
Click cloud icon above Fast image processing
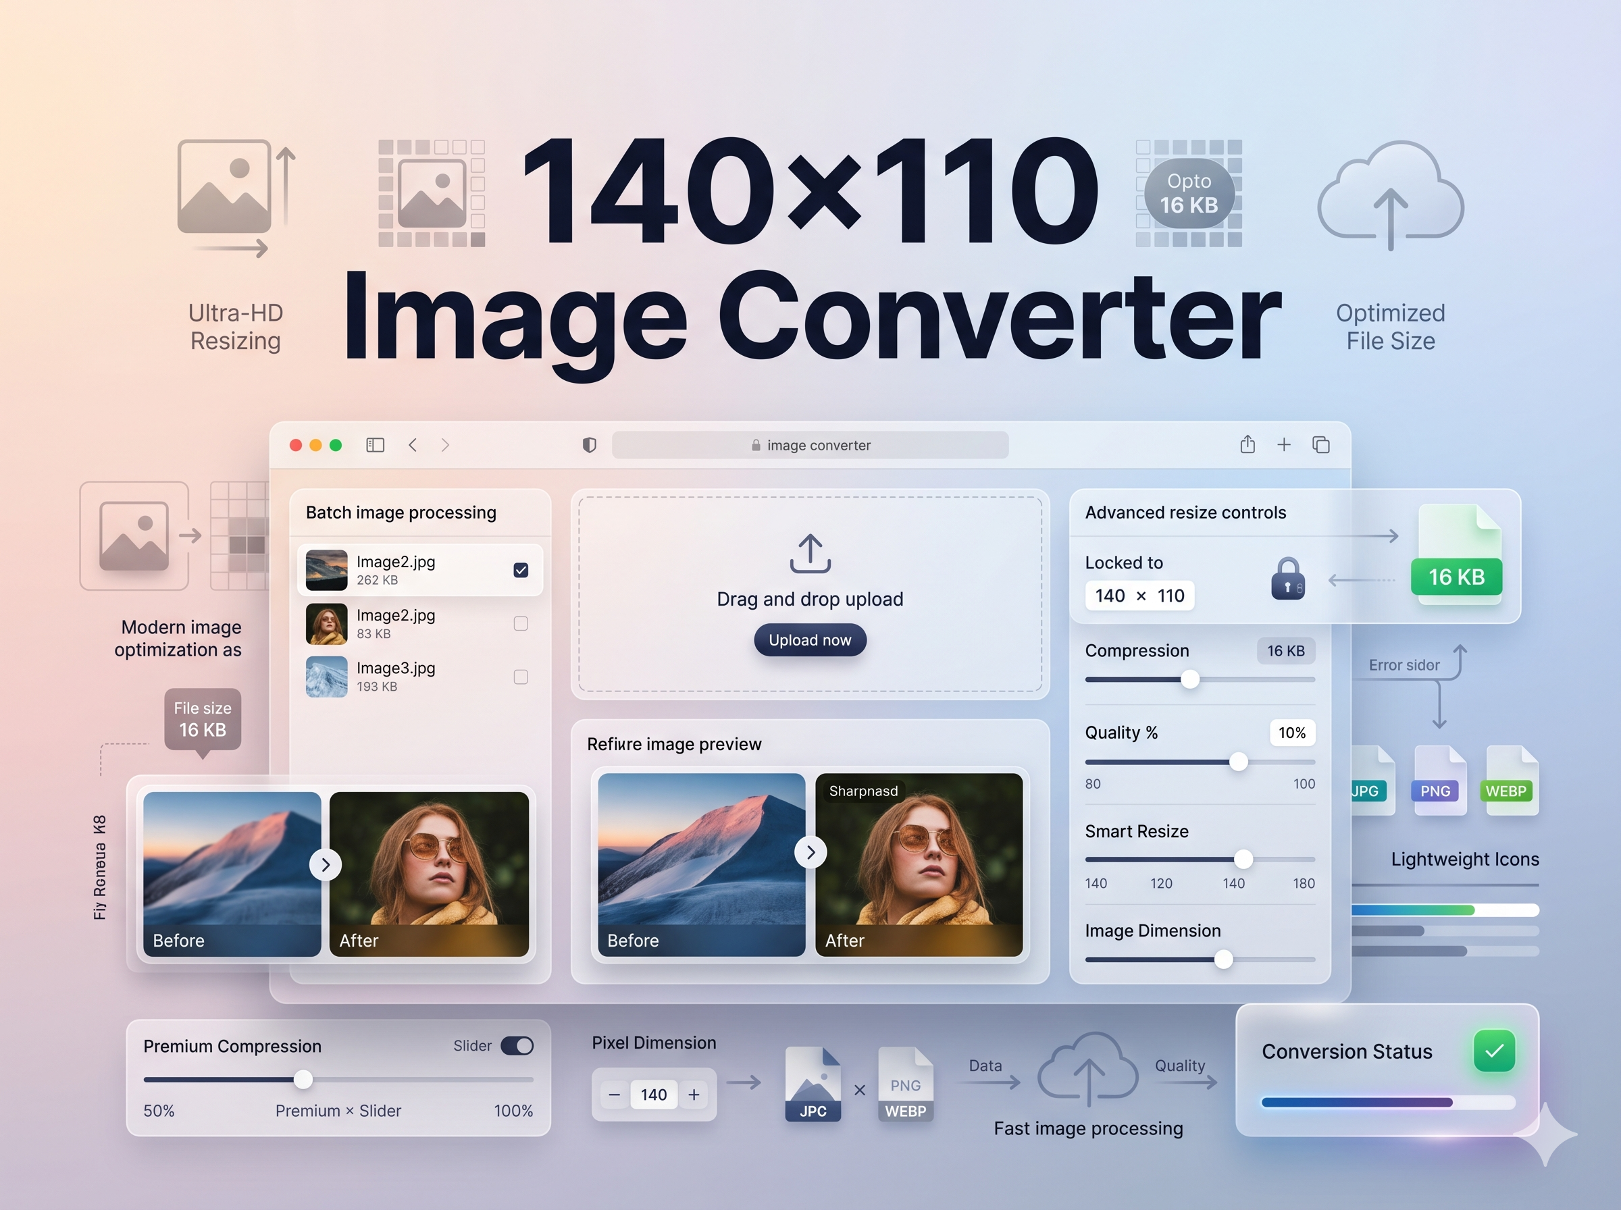1089,1069
